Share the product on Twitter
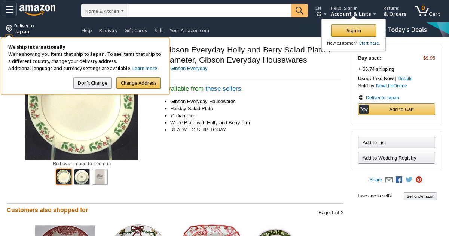 (x=409, y=180)
